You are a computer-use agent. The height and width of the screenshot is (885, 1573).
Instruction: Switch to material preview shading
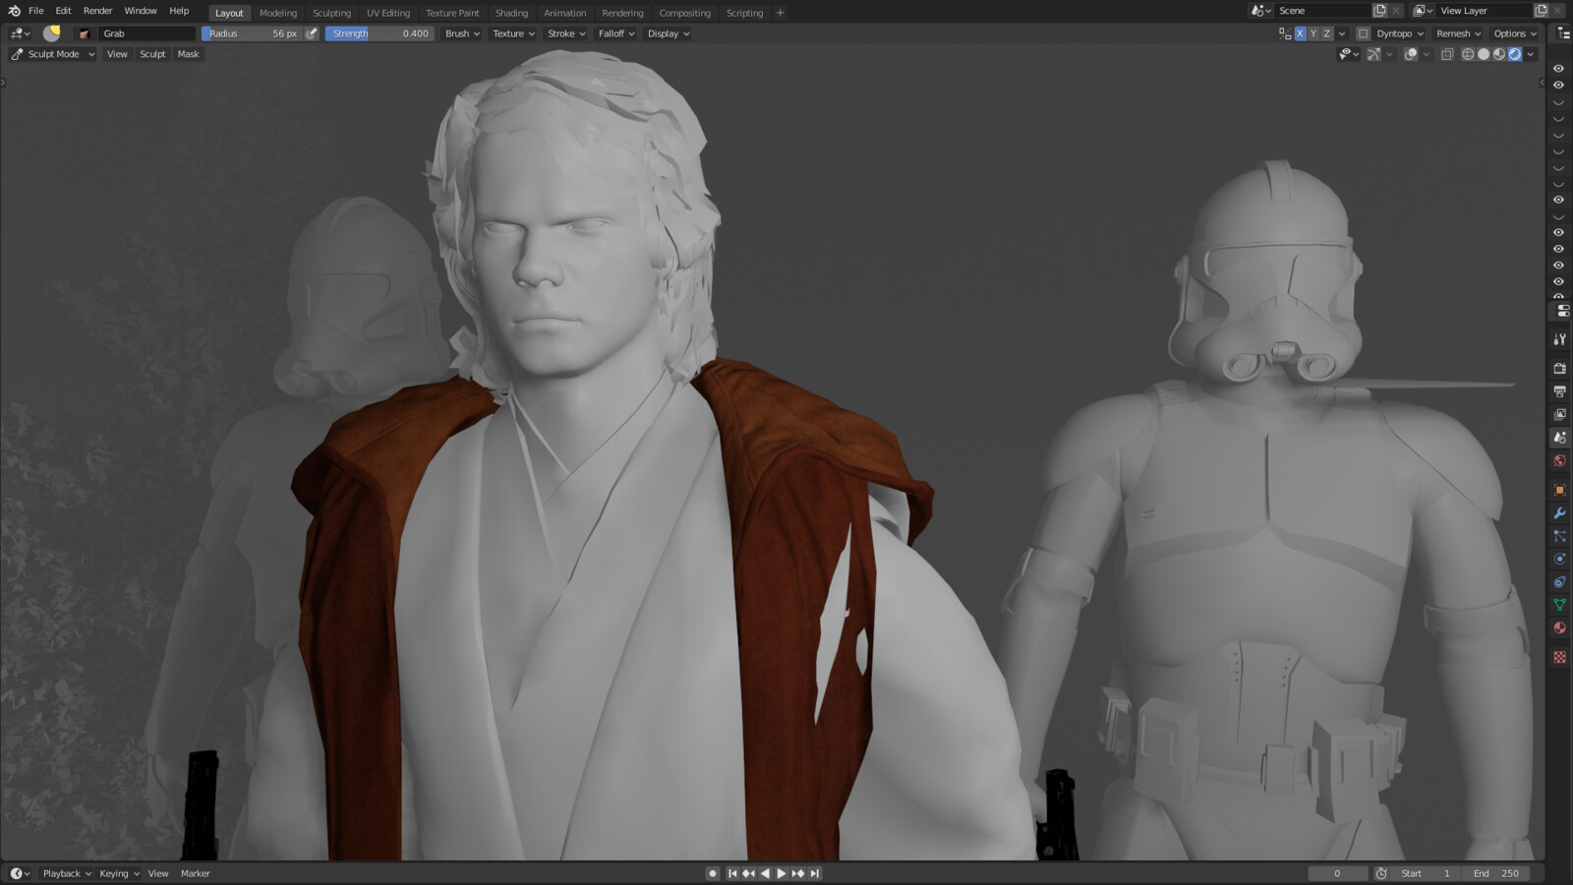point(1499,54)
